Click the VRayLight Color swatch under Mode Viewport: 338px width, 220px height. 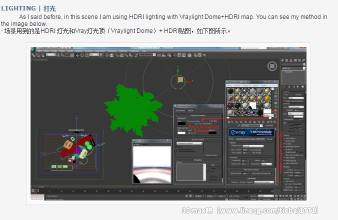click(298, 117)
